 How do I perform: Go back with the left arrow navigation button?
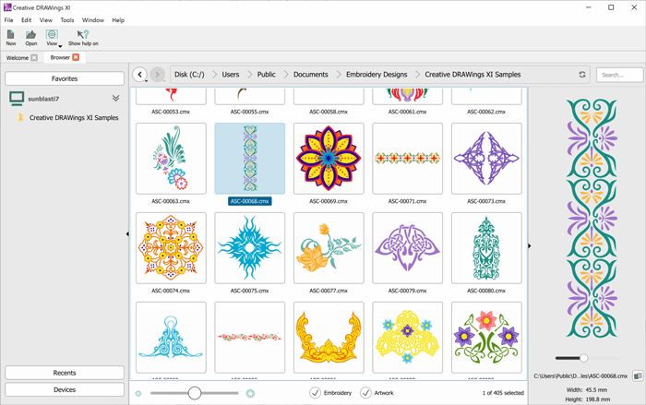(140, 75)
